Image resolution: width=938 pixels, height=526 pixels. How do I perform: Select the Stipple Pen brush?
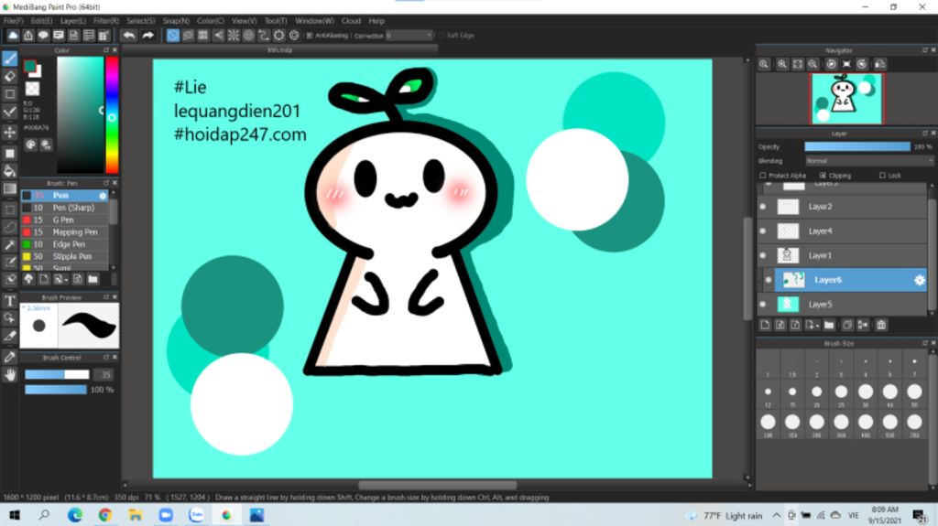click(65, 256)
